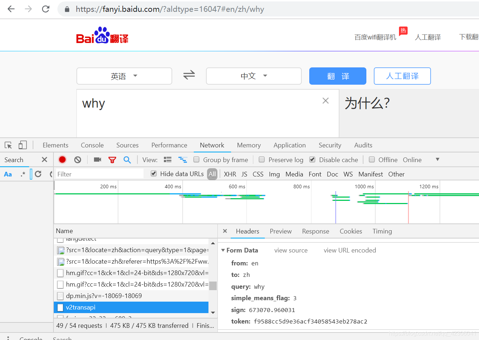The width and height of the screenshot is (479, 340).
Task: Refresh the search results
Action: [x=38, y=174]
